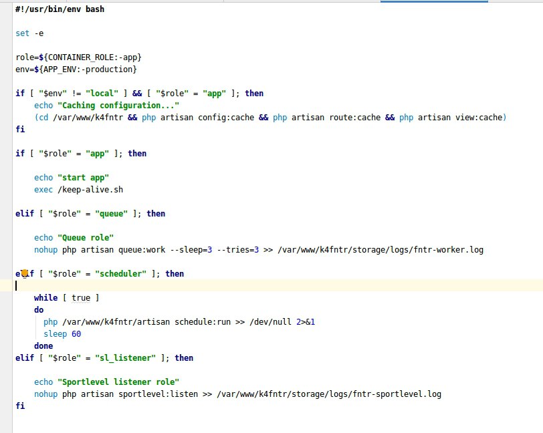Screen dimensions: 543x433
Task: Click 'while [ true ]' loop header
Action: pyautogui.click(x=66, y=297)
